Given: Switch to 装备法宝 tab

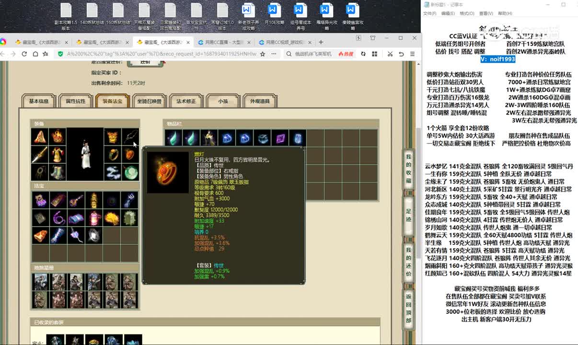Looking at the screenshot, I should pyautogui.click(x=113, y=101).
